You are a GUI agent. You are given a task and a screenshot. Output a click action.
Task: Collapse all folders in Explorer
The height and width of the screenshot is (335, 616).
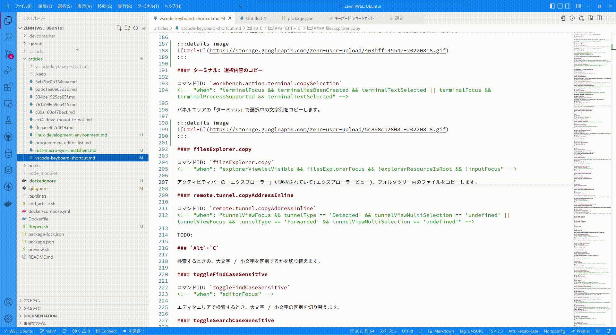click(x=144, y=28)
